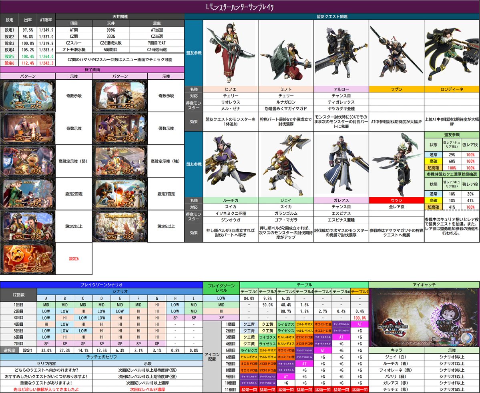480x393 pixels.
Task: Click the red ウツシ name cell
Action: (396, 200)
